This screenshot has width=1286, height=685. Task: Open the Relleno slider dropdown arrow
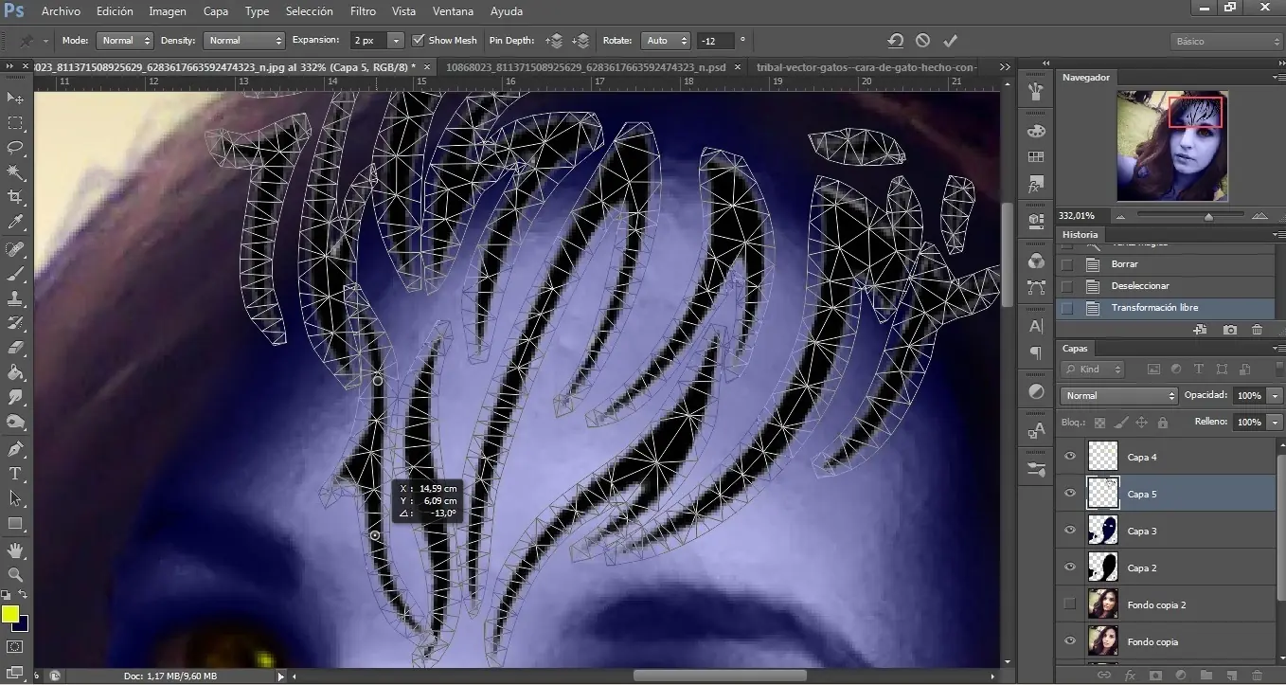point(1275,422)
